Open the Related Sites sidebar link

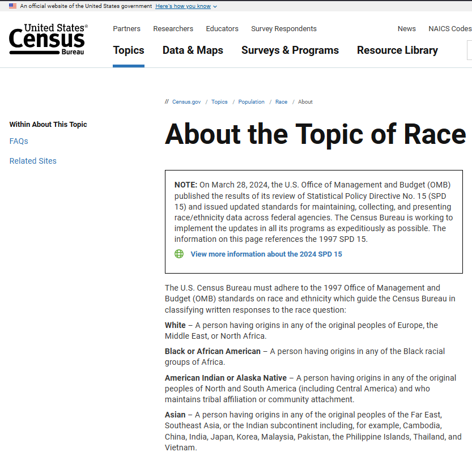33,161
